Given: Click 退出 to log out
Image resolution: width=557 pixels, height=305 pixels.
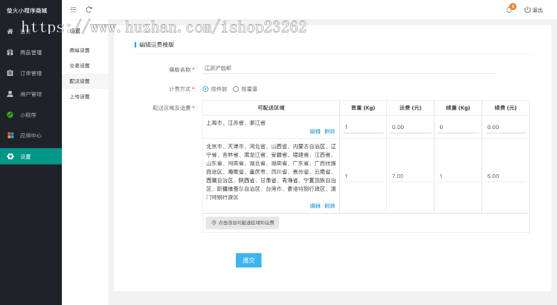Looking at the screenshot, I should click(533, 10).
